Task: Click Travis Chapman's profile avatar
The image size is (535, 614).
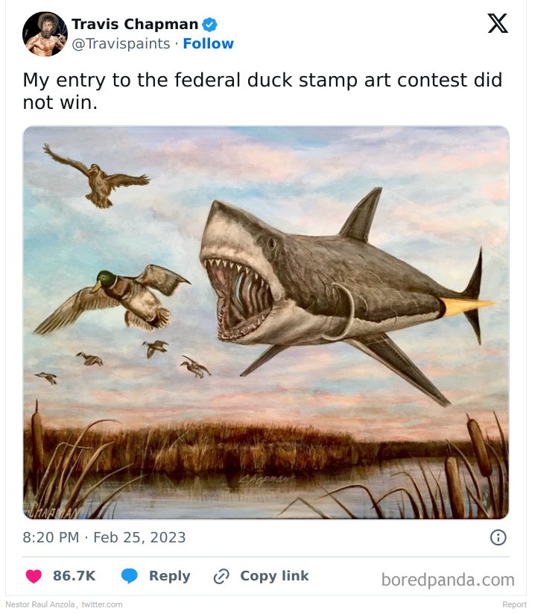Action: coord(45,34)
